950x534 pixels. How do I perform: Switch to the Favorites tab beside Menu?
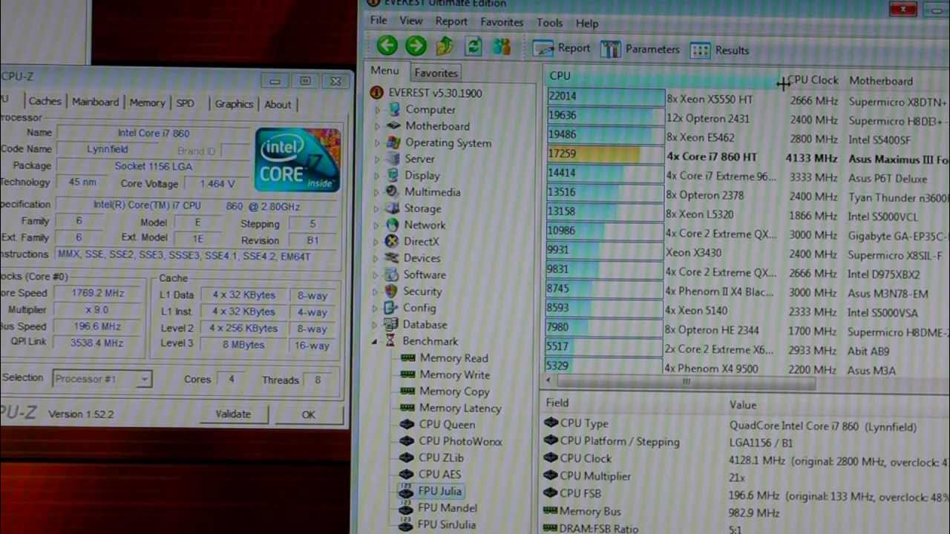436,73
